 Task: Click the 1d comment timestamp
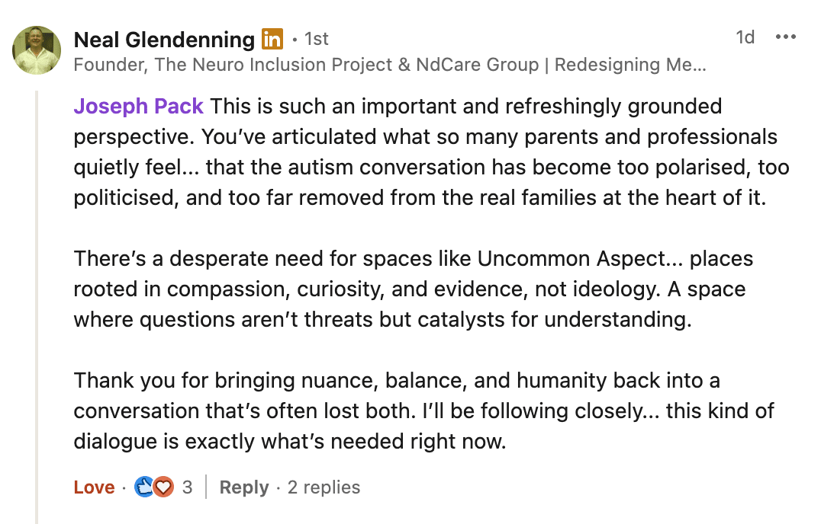(745, 37)
